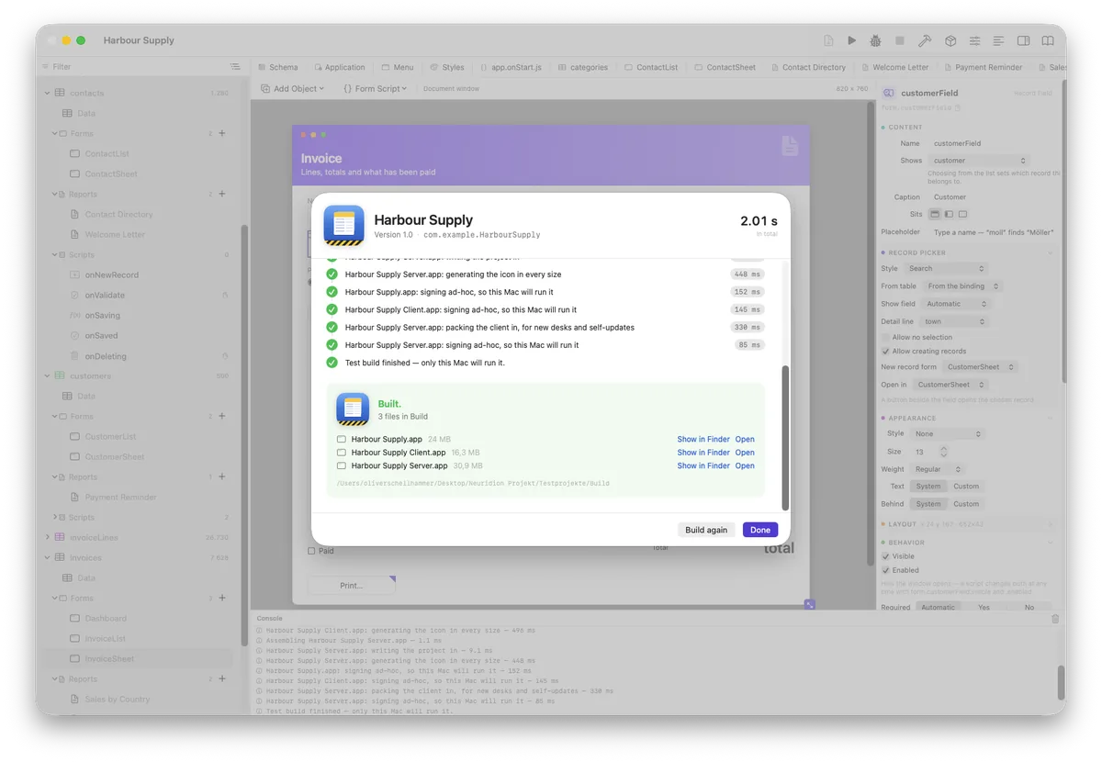Click the package cube icon in toolbar
The height and width of the screenshot is (762, 1102).
pyautogui.click(x=950, y=40)
